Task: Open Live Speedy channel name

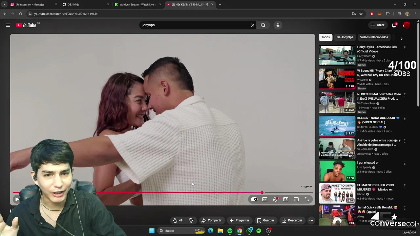Action: coord(364,167)
